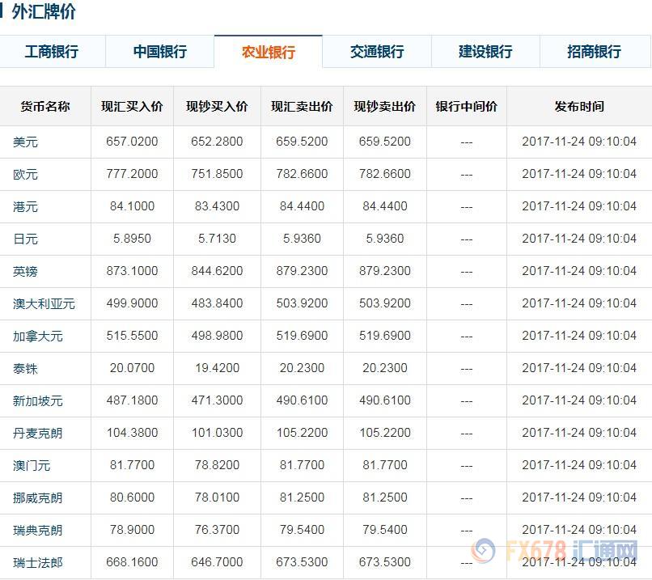Select the 新加坡元 currency link

tap(37, 400)
